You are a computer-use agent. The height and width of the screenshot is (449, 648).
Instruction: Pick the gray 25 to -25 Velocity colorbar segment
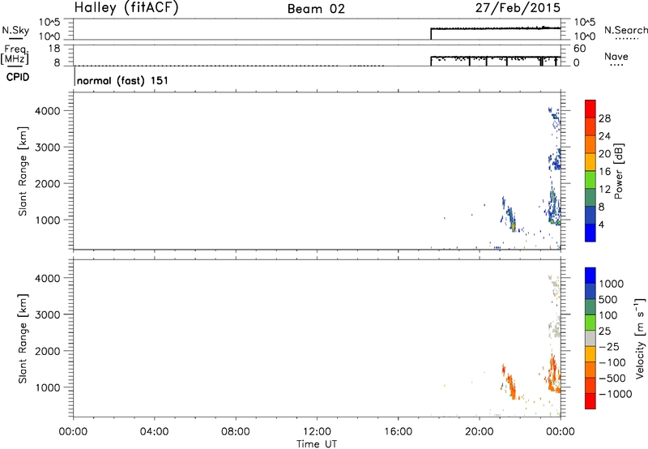590,338
